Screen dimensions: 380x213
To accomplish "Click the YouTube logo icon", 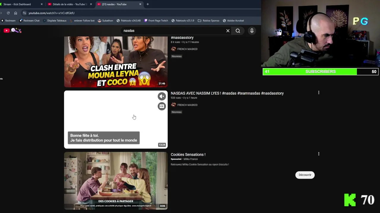I will [7, 30].
